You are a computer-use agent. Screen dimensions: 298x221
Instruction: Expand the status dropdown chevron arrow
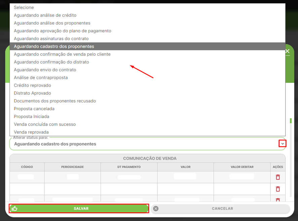pos(283,143)
